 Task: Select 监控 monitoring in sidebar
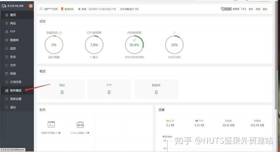tap(17, 48)
